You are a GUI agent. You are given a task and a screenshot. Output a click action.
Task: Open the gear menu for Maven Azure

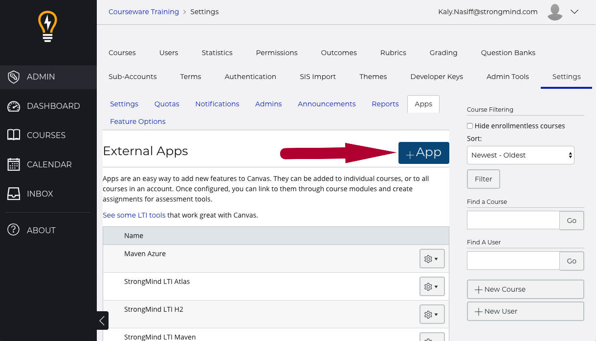(x=432, y=259)
